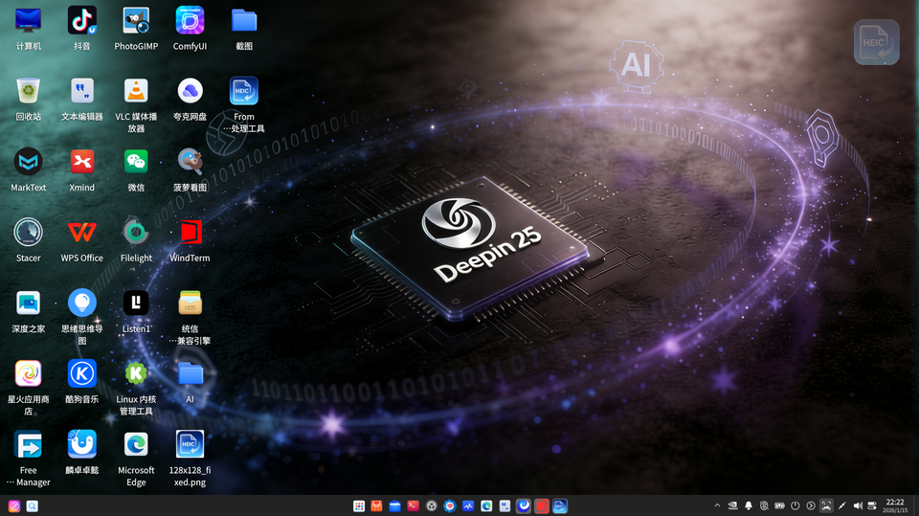Click the floating HEIC widget in top-right corner
The image size is (919, 516).
click(x=876, y=42)
